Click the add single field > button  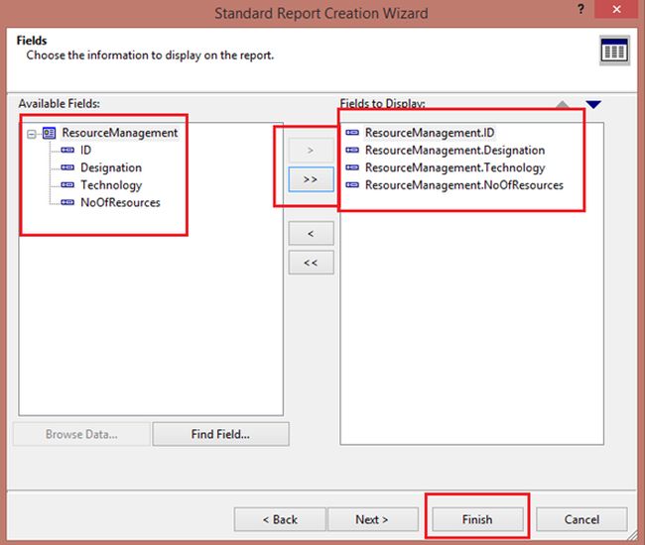tap(311, 151)
